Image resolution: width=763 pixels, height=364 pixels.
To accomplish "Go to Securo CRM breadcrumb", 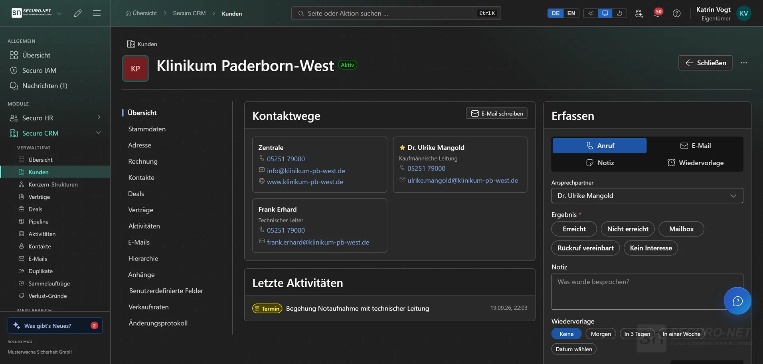I will coord(189,13).
